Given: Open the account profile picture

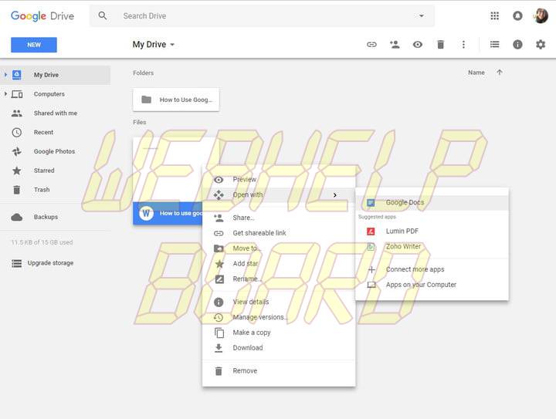Looking at the screenshot, I should (541, 16).
